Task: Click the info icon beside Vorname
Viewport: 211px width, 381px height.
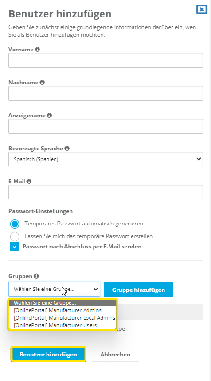Action: 37,50
